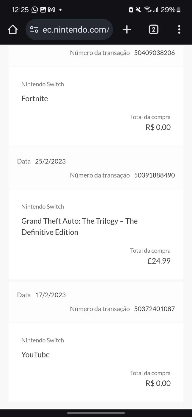Screen dimensions: 192x417
Task: Open the browser three-dot menu
Action: pos(179,29)
